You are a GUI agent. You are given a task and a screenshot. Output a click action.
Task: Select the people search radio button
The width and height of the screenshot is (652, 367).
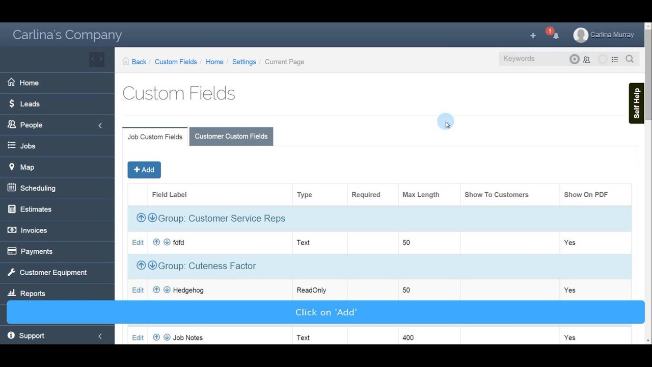[x=575, y=59]
